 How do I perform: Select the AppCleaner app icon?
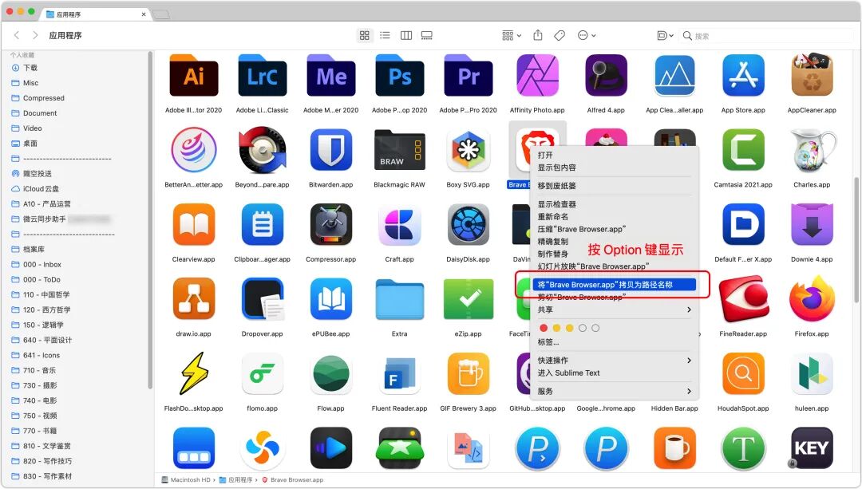812,76
